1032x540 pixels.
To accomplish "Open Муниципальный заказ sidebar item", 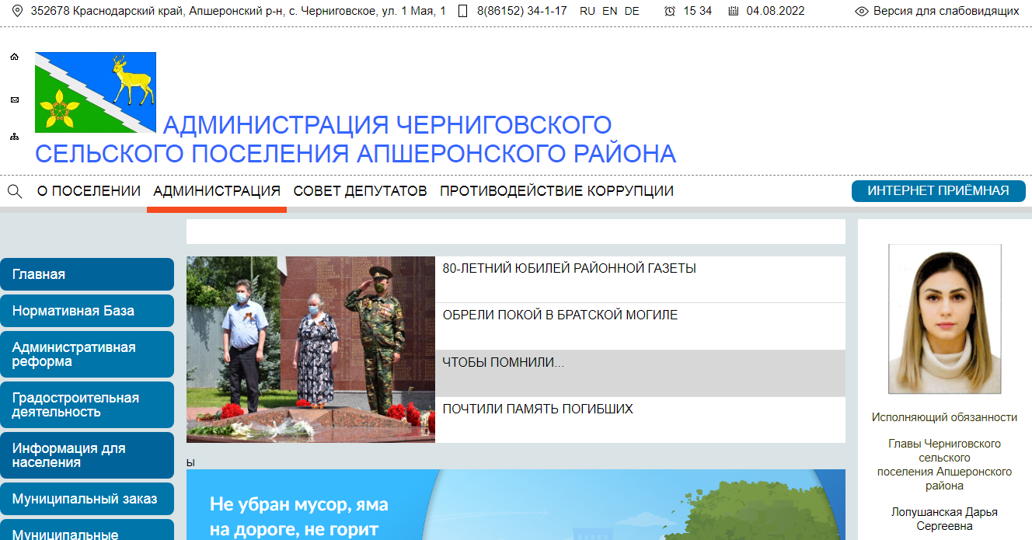I will coord(87,499).
